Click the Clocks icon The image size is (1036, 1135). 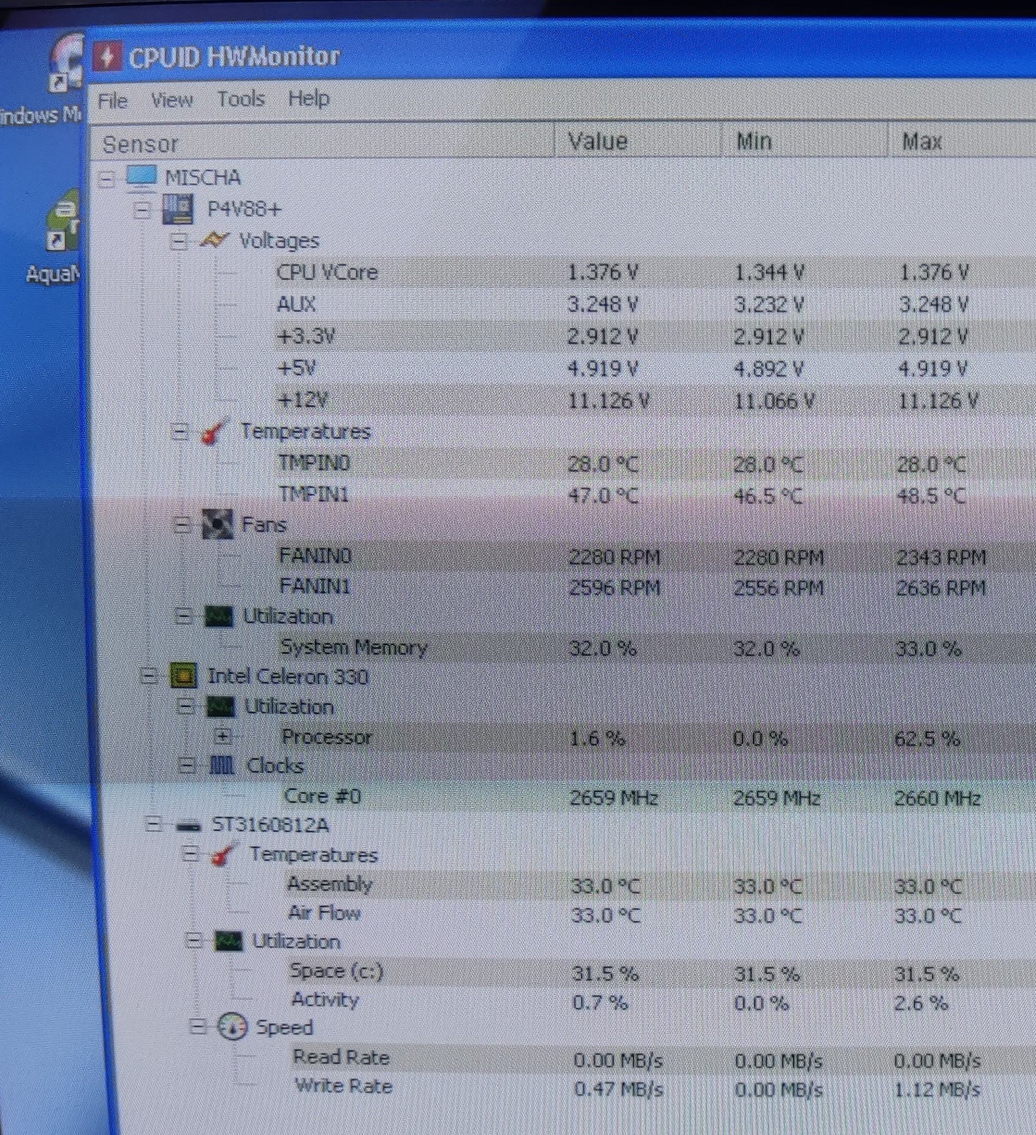pos(222,766)
